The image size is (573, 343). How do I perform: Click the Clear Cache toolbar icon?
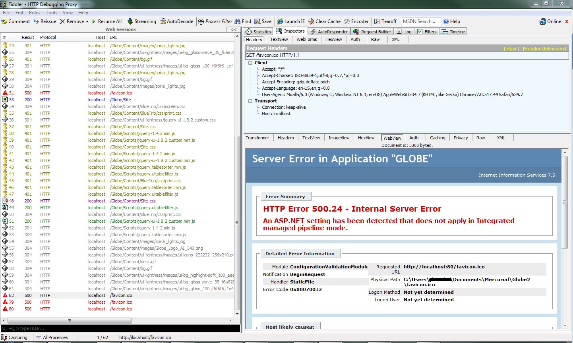(311, 21)
